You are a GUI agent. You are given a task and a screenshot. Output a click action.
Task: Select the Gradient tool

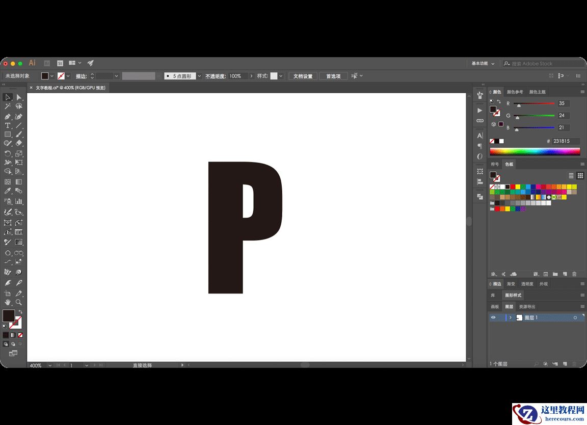point(18,182)
